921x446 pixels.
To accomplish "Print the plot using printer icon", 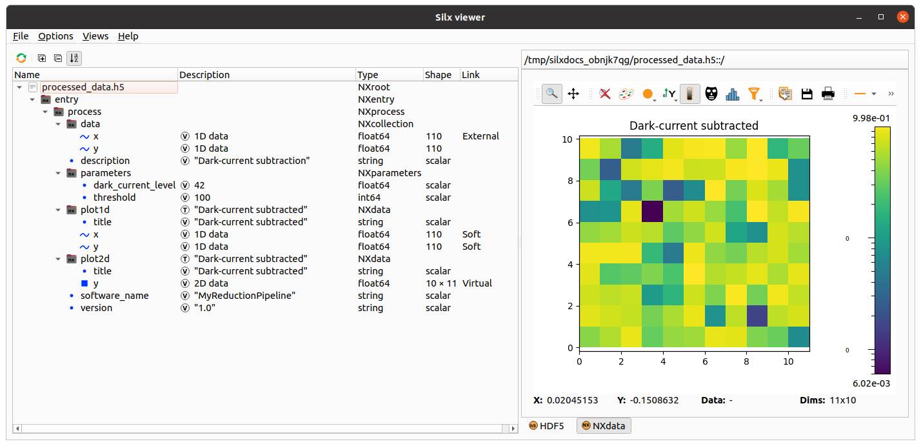I will [828, 94].
